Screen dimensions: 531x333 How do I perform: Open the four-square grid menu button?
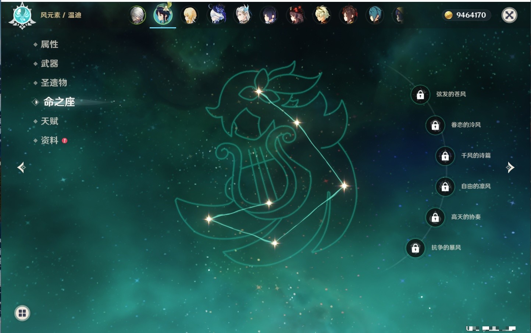tap(22, 313)
